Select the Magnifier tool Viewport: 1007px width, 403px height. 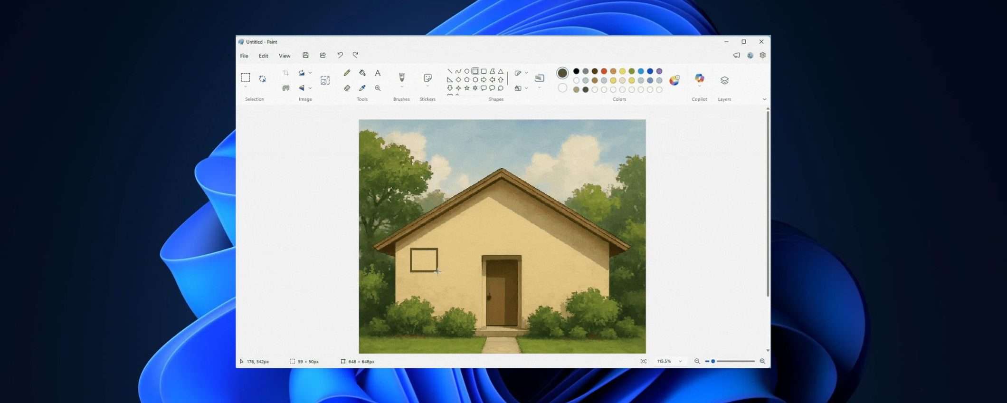(x=378, y=88)
